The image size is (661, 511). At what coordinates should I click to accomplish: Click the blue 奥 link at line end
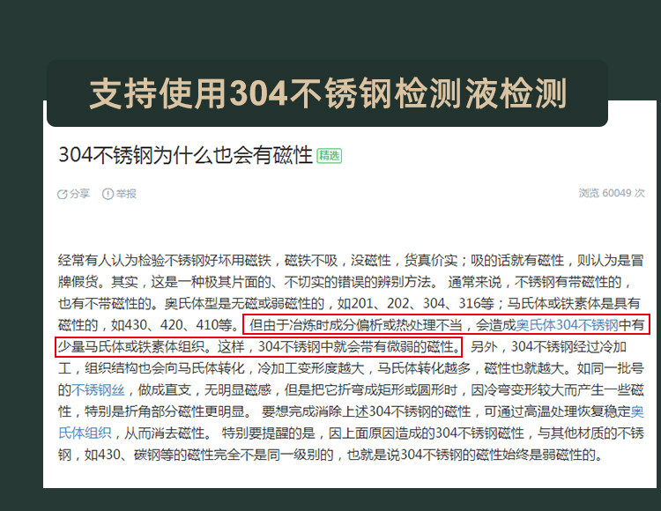tap(637, 411)
